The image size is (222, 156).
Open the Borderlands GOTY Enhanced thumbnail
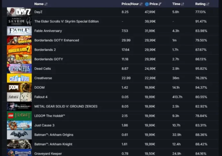tap(19, 40)
